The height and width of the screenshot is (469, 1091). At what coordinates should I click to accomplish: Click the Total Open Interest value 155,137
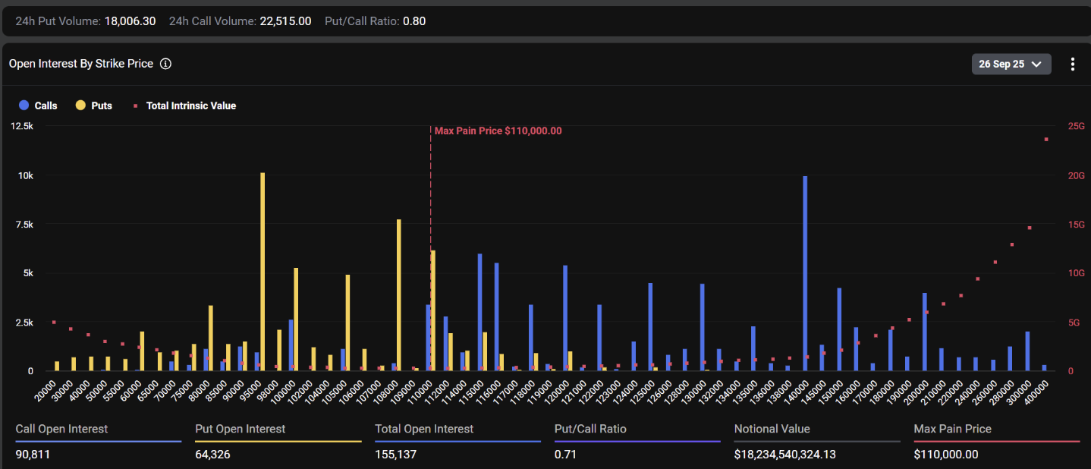coord(395,455)
